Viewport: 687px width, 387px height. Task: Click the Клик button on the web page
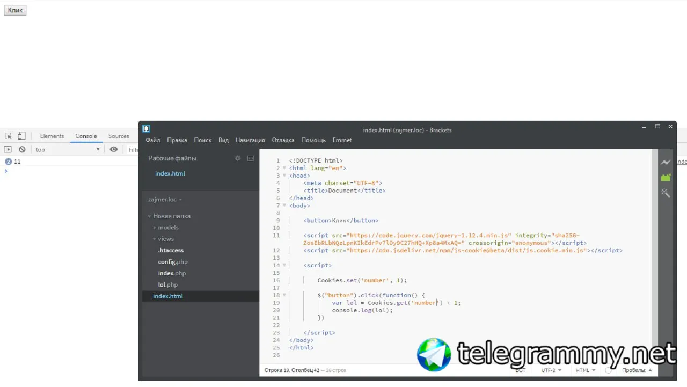coord(15,10)
